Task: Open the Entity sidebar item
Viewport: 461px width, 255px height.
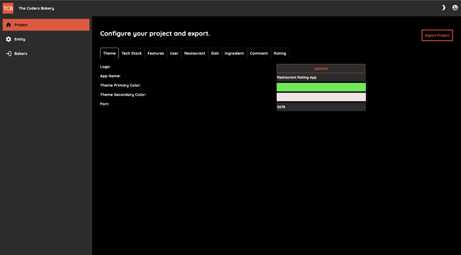Action: tap(46, 39)
